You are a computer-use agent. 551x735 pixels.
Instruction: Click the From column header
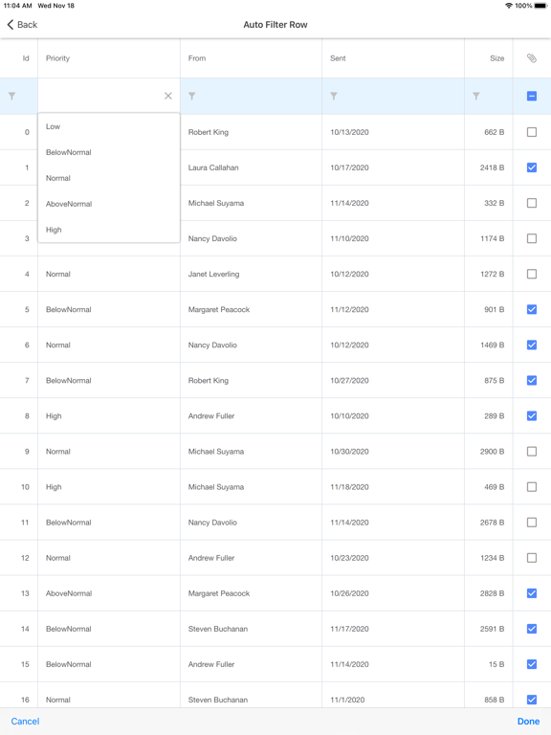[252, 58]
